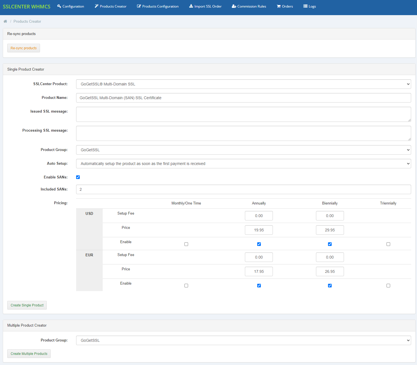Click Create Multiple Products button
Image resolution: width=417 pixels, height=365 pixels.
tap(29, 354)
